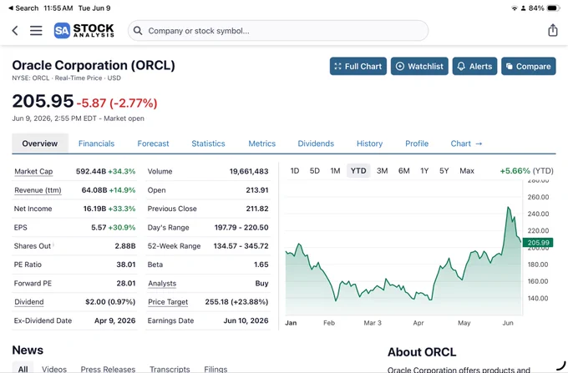
Task: Select the 5D chart range
Action: (x=314, y=171)
